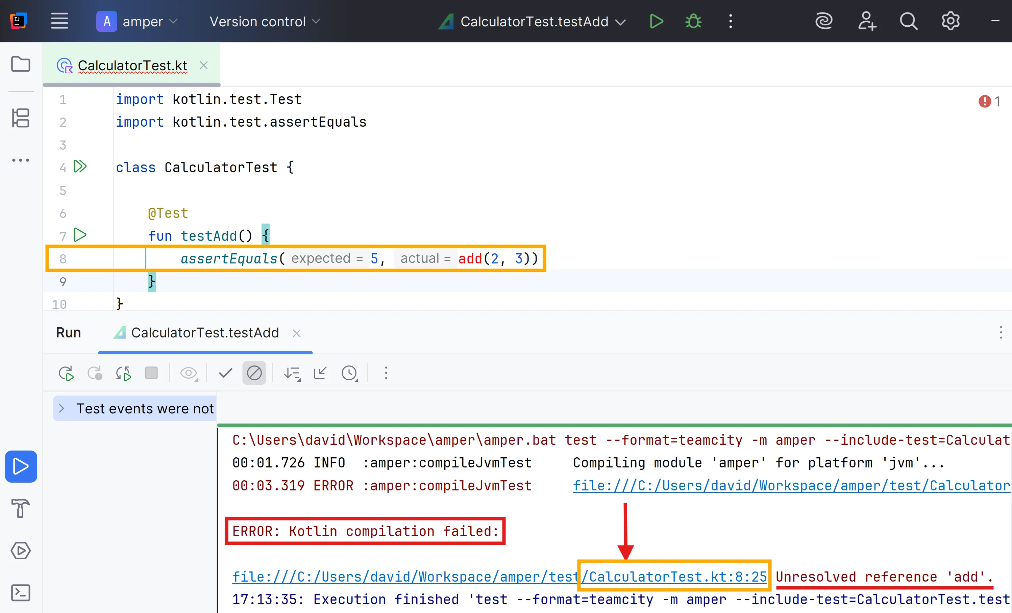This screenshot has width=1012, height=613.
Task: Click the Debug bug icon
Action: point(693,21)
